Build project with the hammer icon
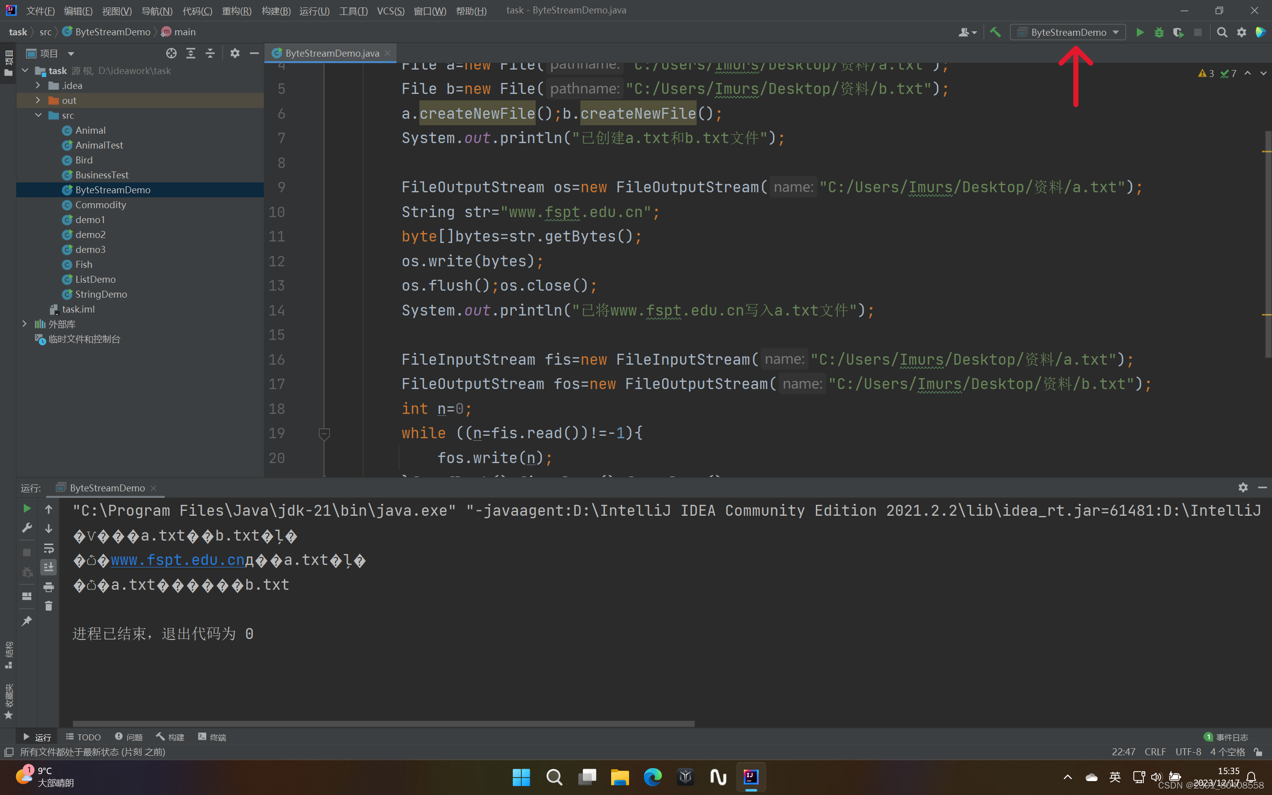This screenshot has height=795, width=1272. coord(995,33)
